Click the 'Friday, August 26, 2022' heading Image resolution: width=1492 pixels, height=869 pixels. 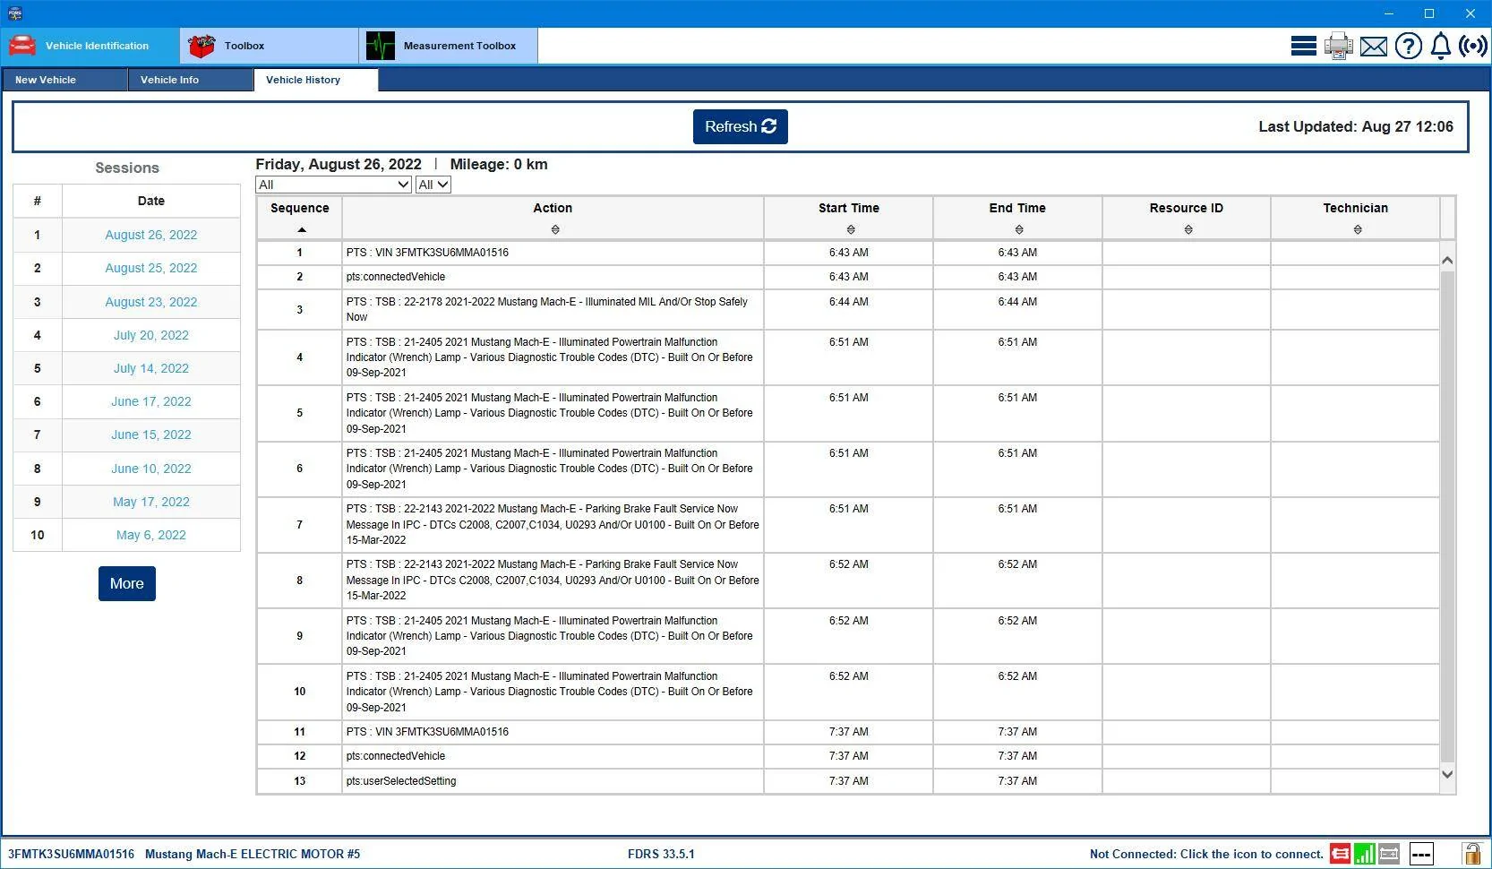tap(339, 165)
